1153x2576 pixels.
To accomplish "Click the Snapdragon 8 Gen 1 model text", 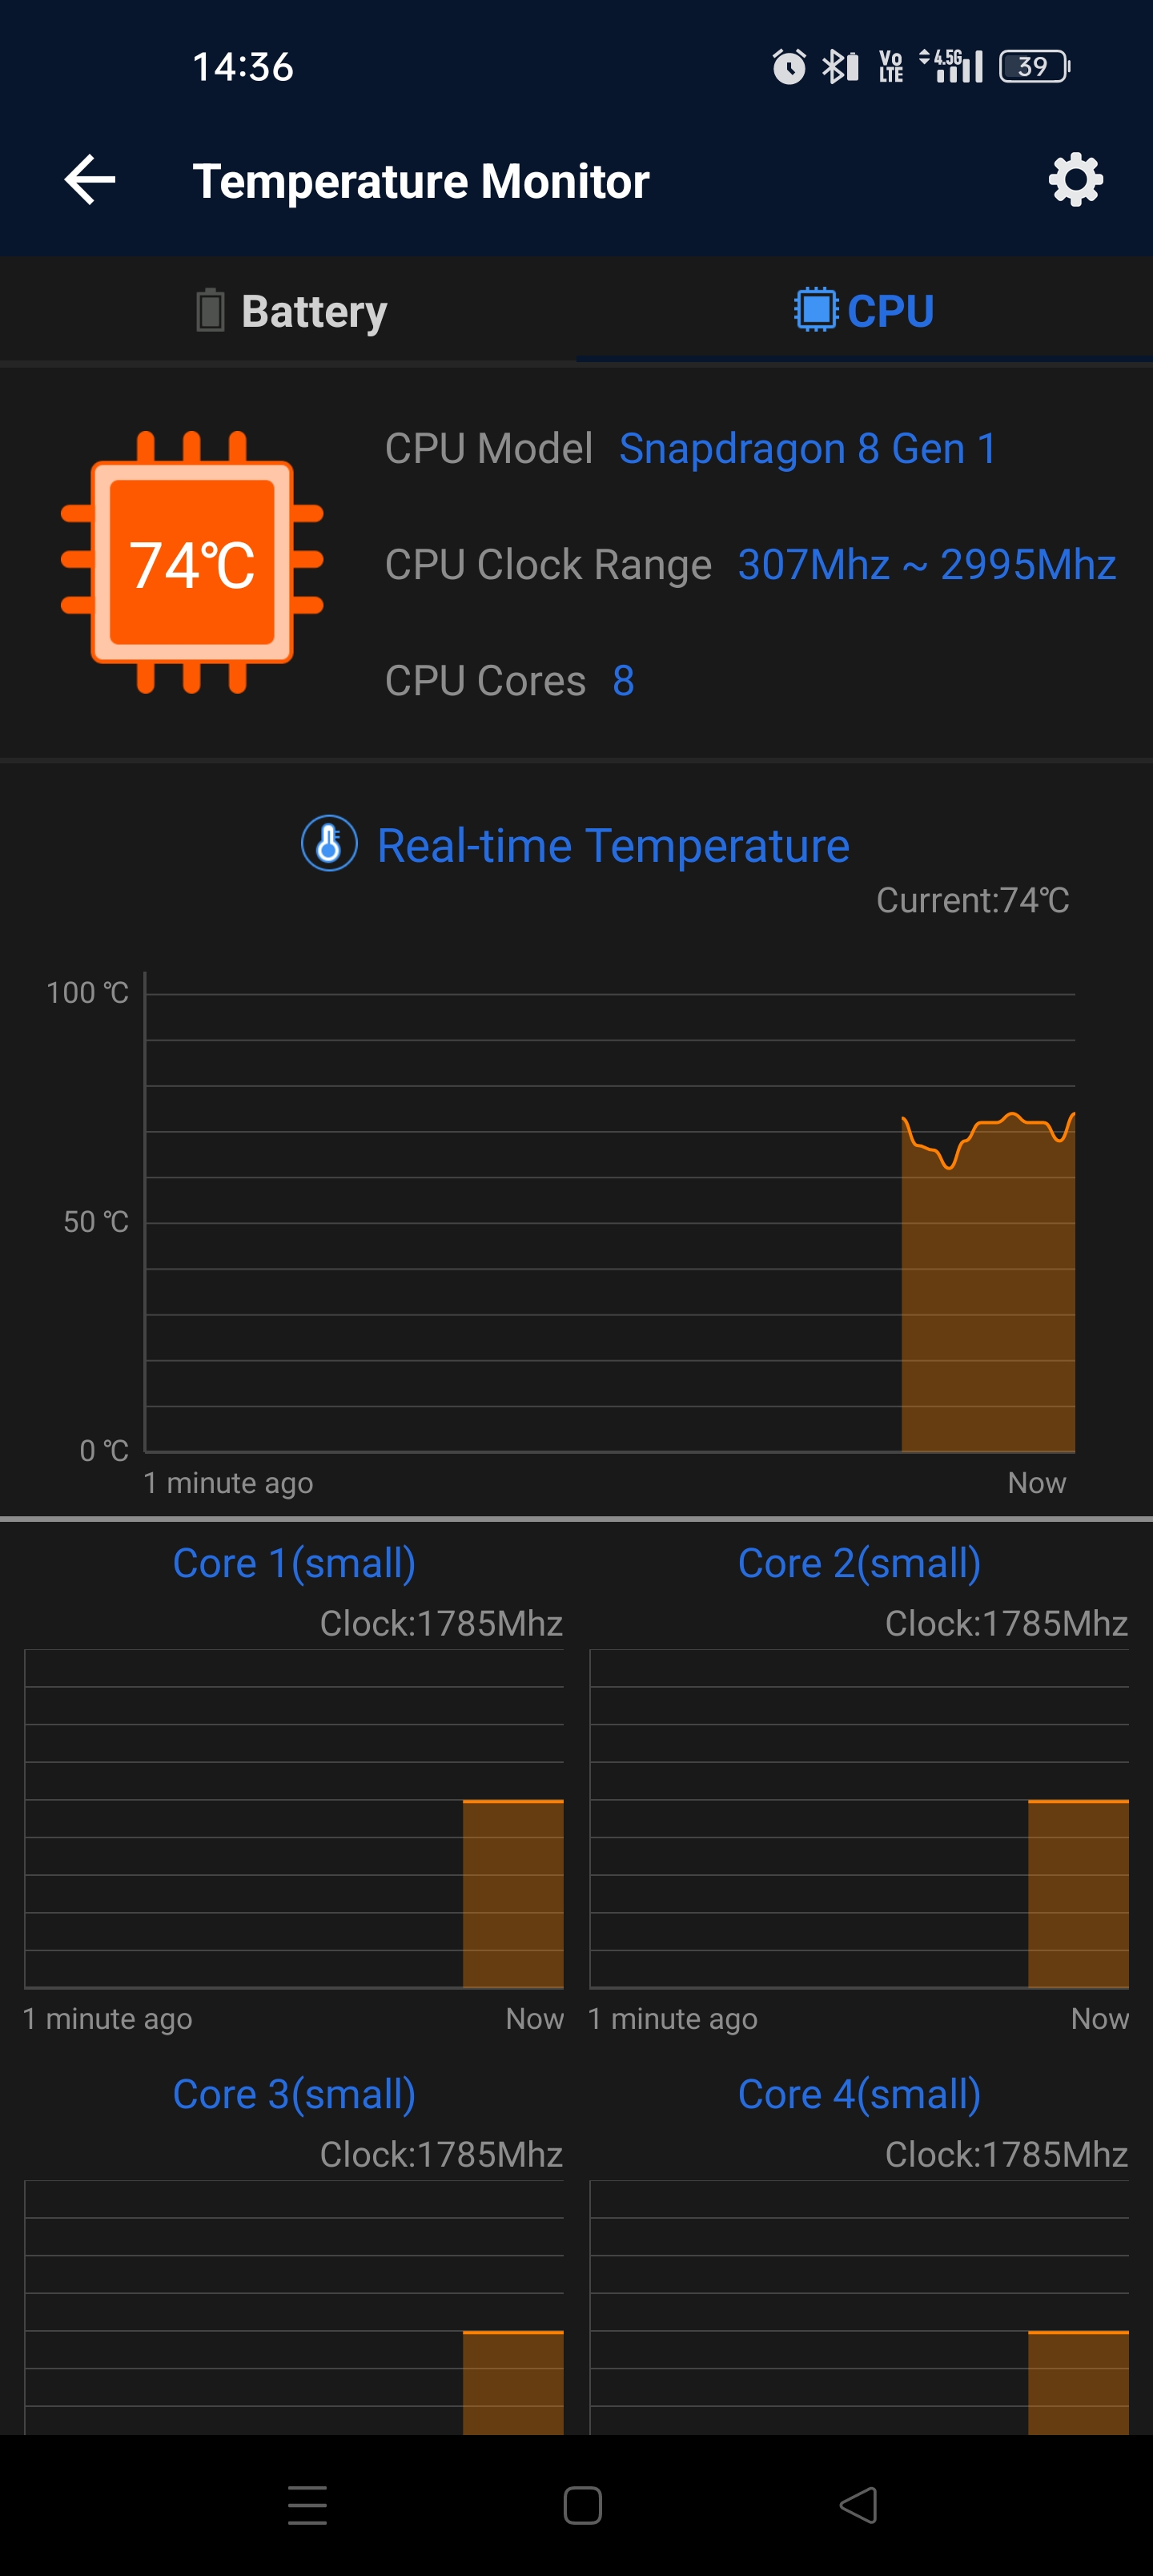I will [807, 448].
